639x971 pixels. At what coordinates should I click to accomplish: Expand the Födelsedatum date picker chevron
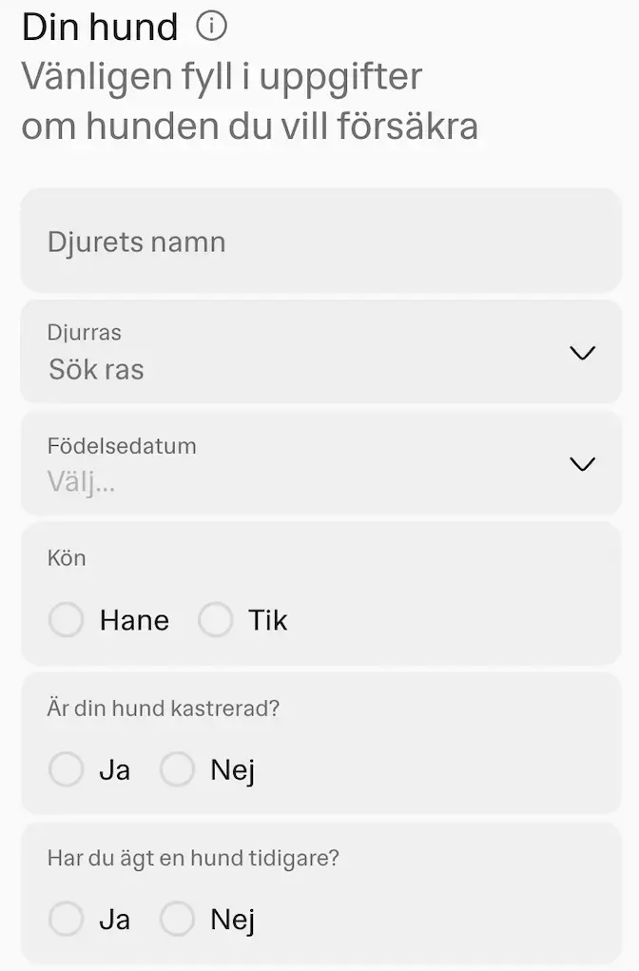point(582,464)
